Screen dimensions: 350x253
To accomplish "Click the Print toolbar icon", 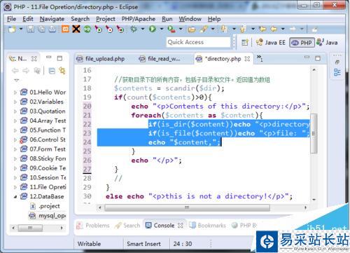I will coord(52,29).
